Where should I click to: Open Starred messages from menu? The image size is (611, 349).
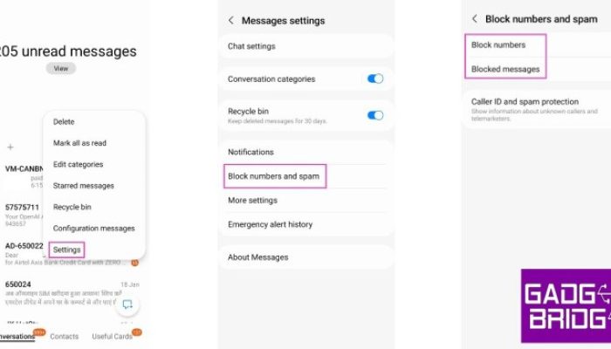coord(84,186)
